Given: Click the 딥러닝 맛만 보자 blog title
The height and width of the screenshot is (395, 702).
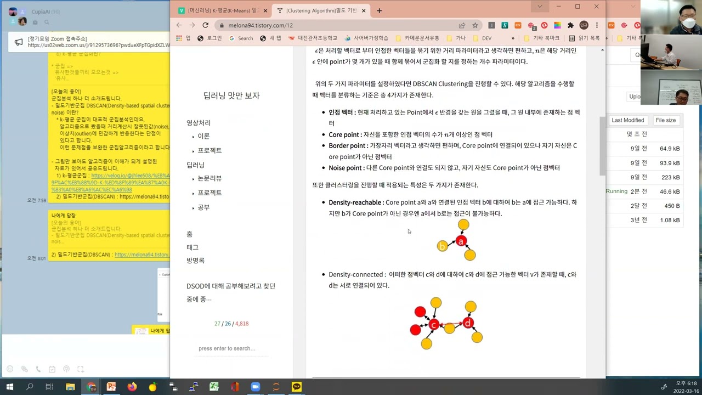Looking at the screenshot, I should pos(231,95).
